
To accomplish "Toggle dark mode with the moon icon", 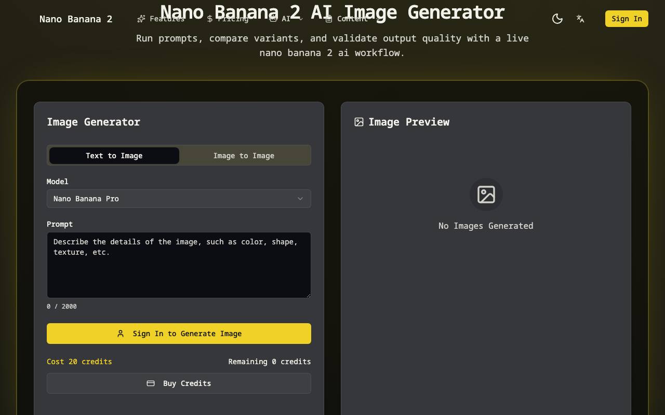I will (557, 19).
